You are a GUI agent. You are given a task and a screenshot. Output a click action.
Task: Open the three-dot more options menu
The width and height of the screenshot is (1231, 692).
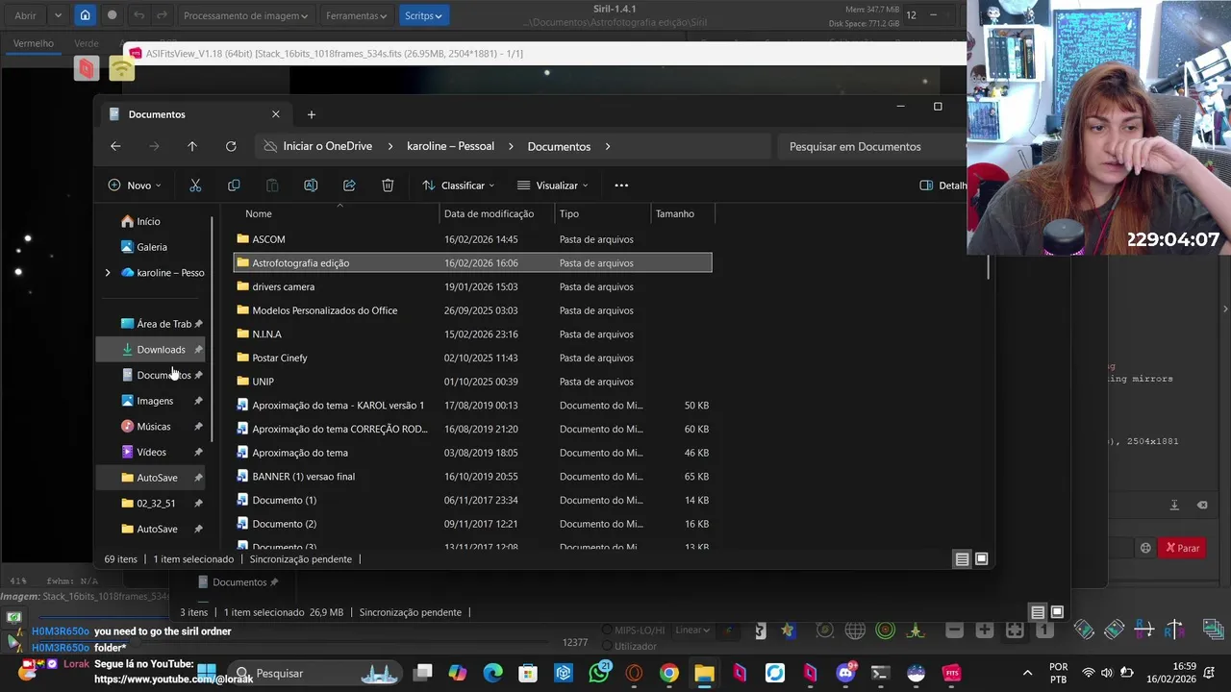point(621,185)
